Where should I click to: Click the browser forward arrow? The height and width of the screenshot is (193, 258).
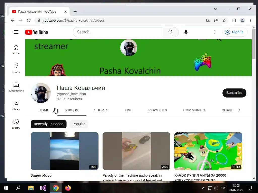click(21, 20)
